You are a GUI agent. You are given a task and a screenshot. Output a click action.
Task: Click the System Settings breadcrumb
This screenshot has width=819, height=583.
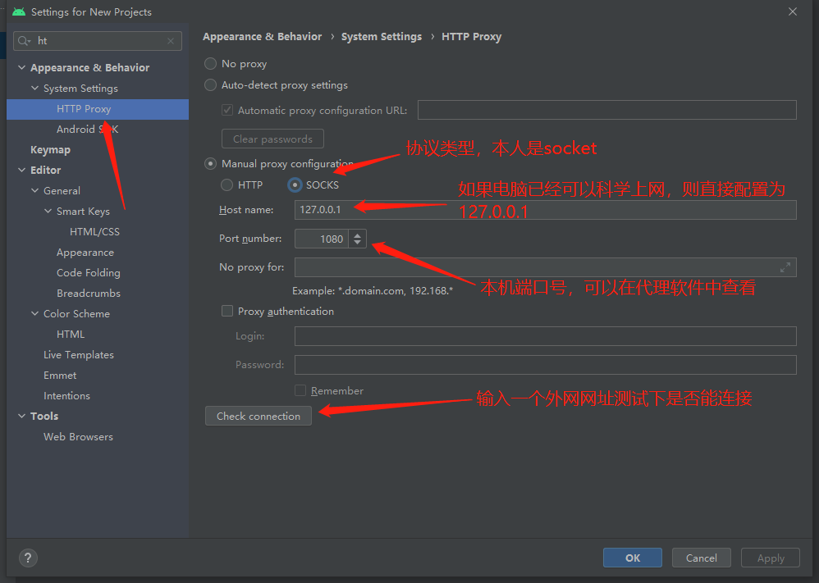(382, 37)
